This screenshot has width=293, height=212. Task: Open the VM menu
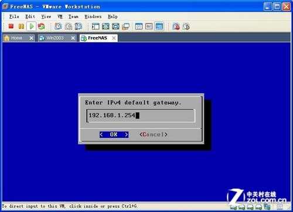[60, 16]
